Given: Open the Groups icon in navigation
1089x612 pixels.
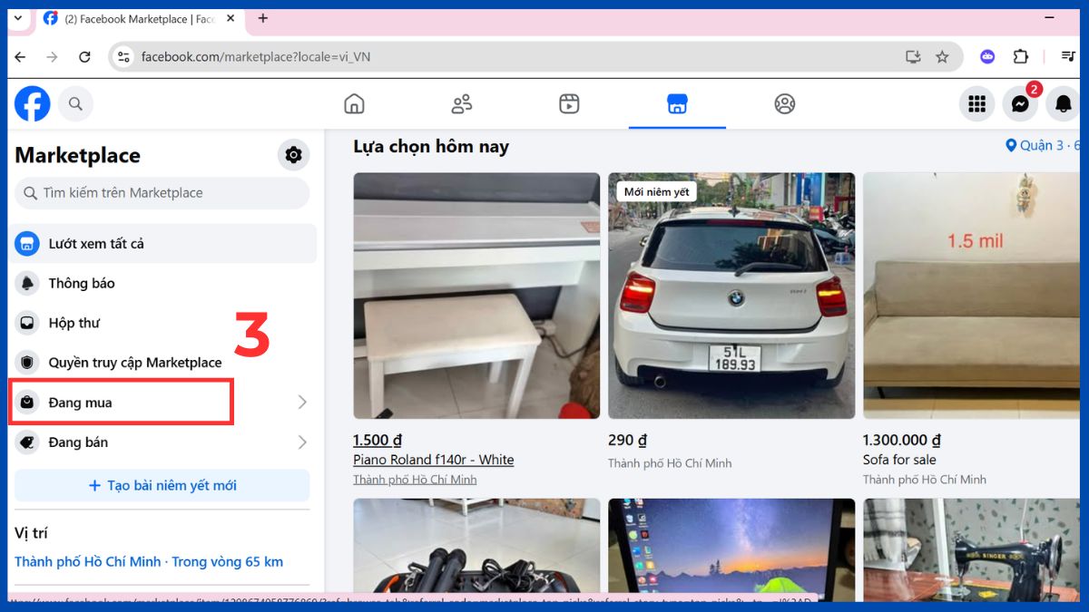Looking at the screenshot, I should pyautogui.click(x=460, y=103).
